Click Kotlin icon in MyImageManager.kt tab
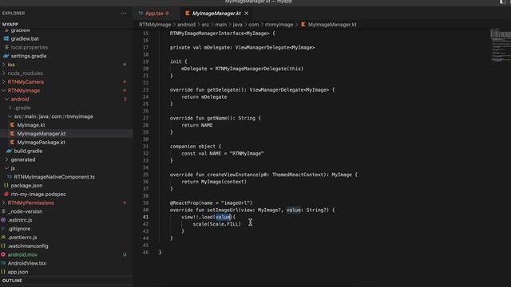Image resolution: width=511 pixels, height=287 pixels. [188, 14]
